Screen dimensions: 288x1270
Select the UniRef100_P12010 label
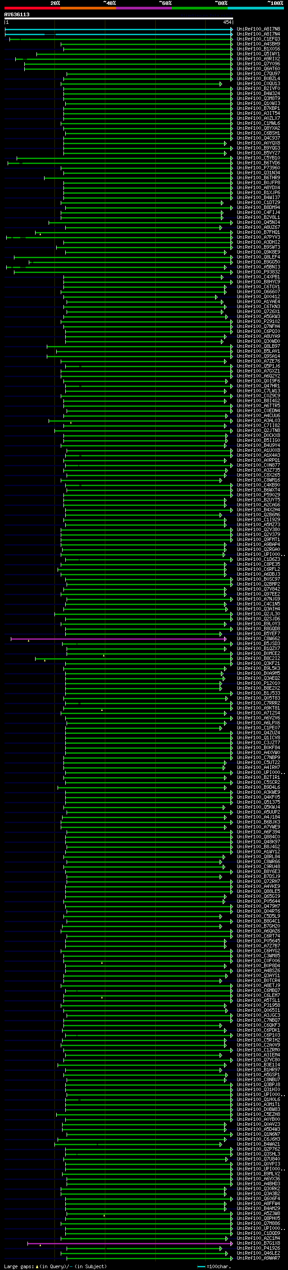click(x=258, y=683)
